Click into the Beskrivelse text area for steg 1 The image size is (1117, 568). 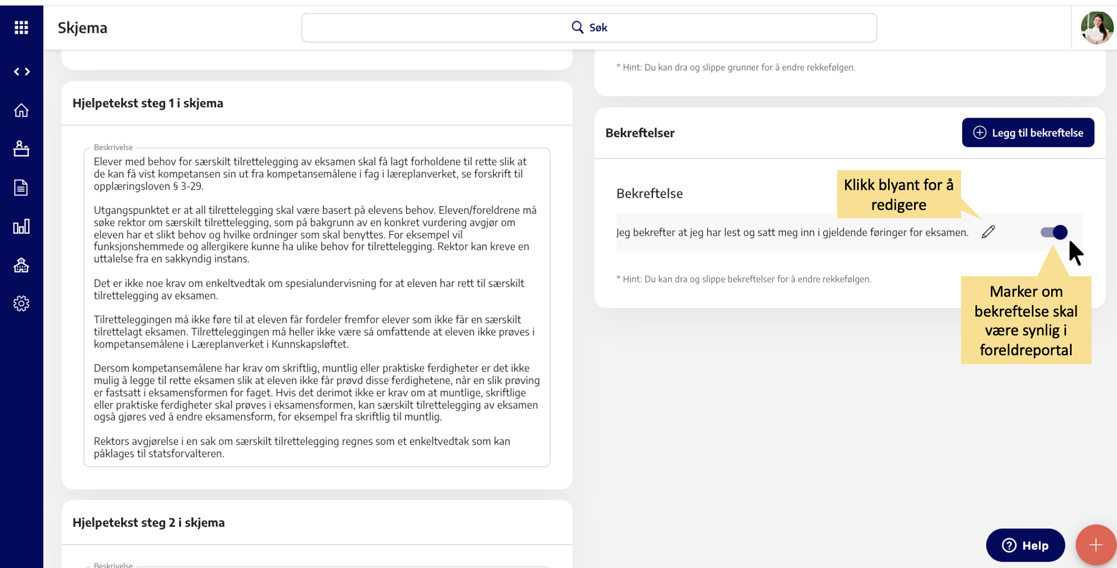317,307
